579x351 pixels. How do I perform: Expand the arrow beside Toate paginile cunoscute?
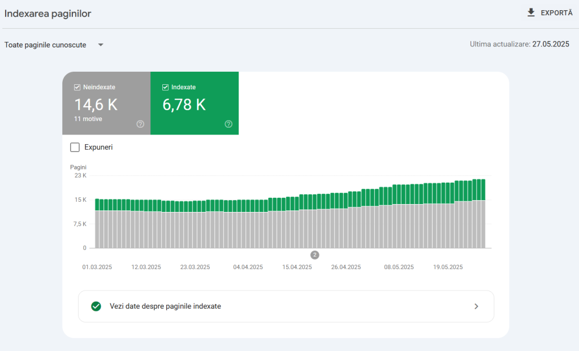(x=101, y=45)
